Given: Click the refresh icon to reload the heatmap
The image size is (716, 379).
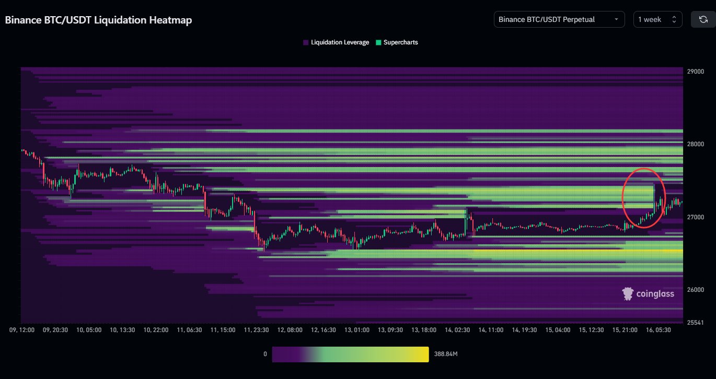Looking at the screenshot, I should [703, 19].
